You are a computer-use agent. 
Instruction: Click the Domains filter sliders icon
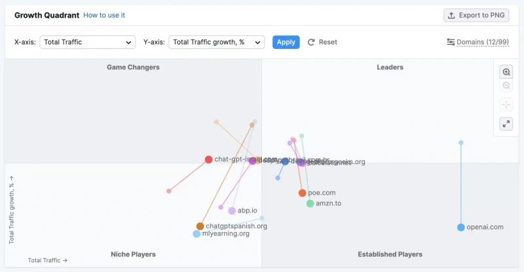tap(451, 42)
